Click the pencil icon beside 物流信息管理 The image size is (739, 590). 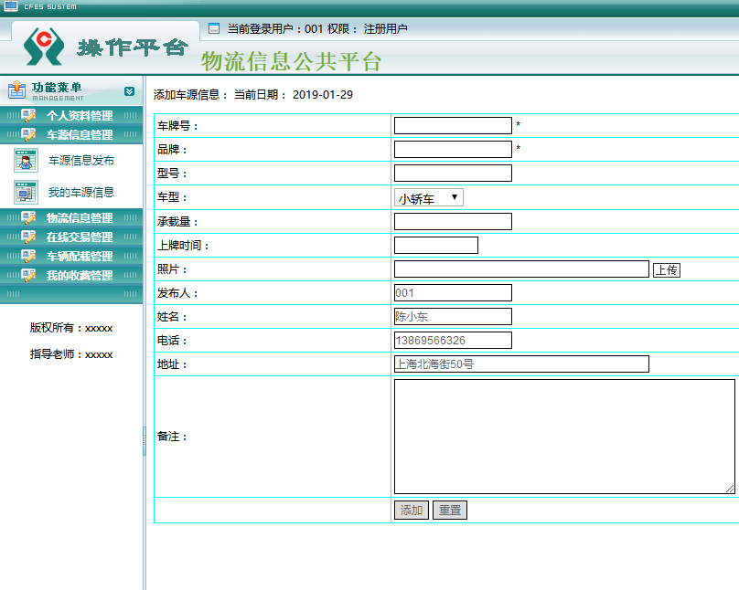click(x=28, y=218)
